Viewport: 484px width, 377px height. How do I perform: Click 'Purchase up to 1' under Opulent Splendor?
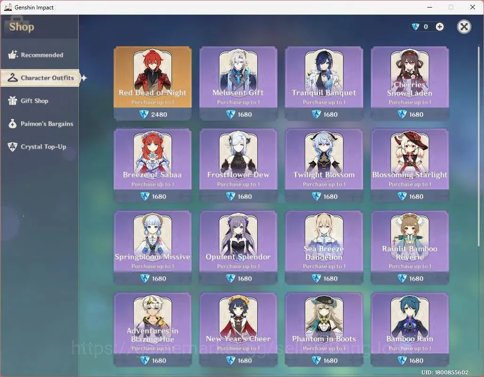[238, 266]
